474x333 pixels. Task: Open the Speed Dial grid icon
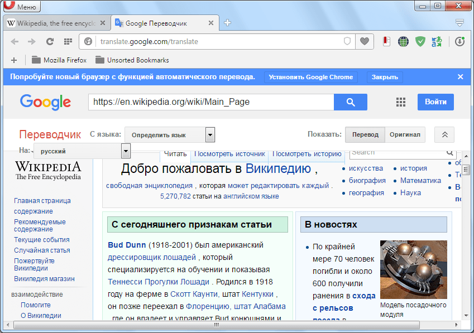(68, 41)
